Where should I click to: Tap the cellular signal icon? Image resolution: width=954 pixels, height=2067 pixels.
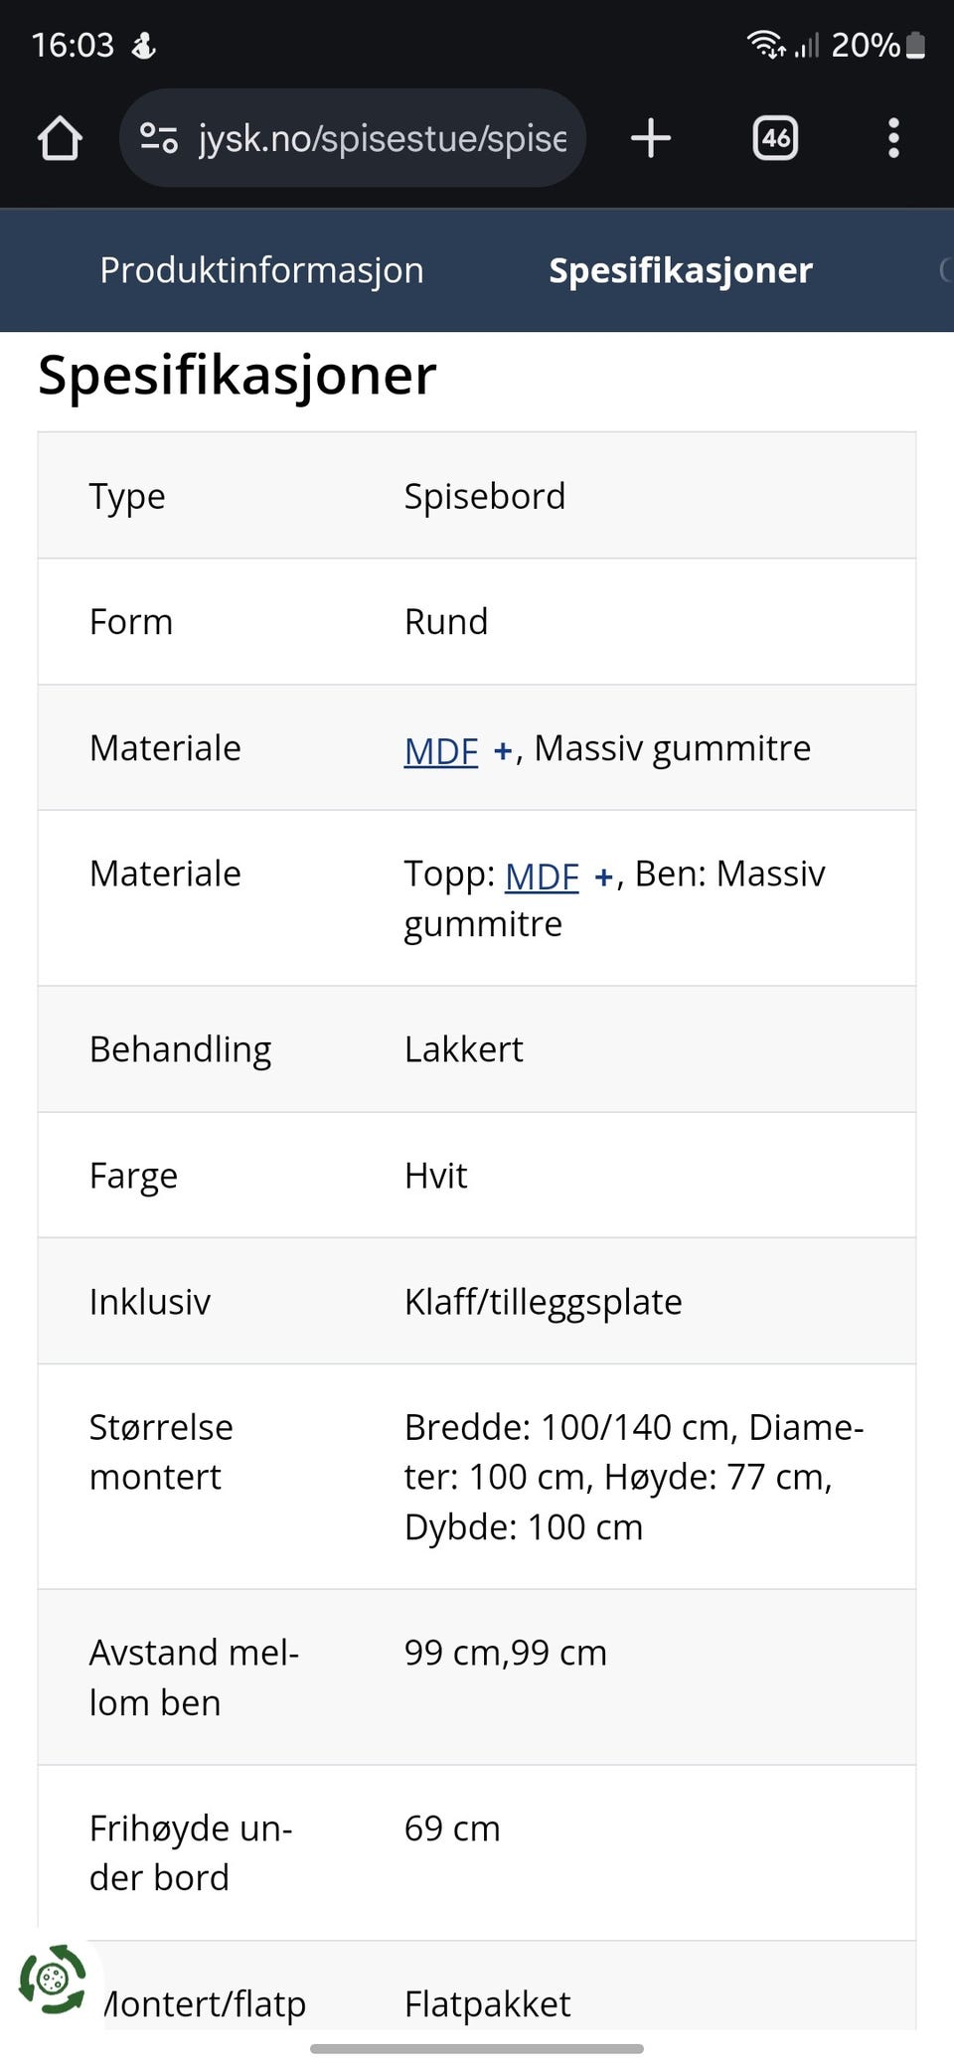pos(805,44)
